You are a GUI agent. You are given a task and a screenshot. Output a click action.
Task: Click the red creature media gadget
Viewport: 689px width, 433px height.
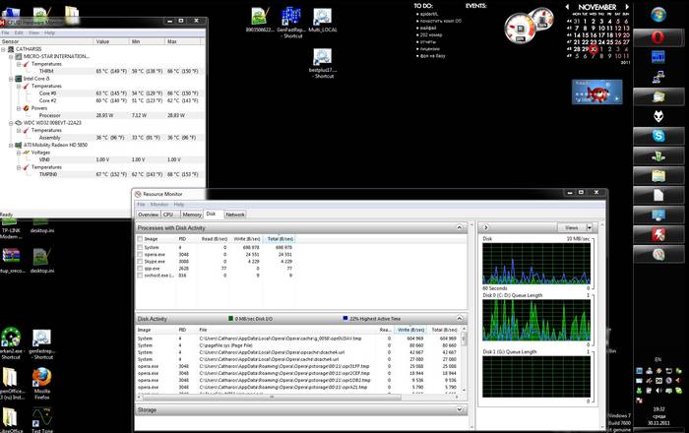pyautogui.click(x=597, y=92)
